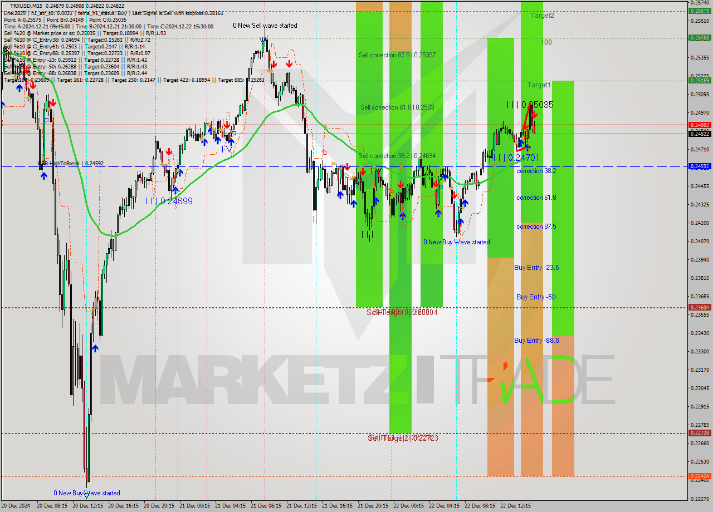Click the '100' level label

click(x=546, y=42)
